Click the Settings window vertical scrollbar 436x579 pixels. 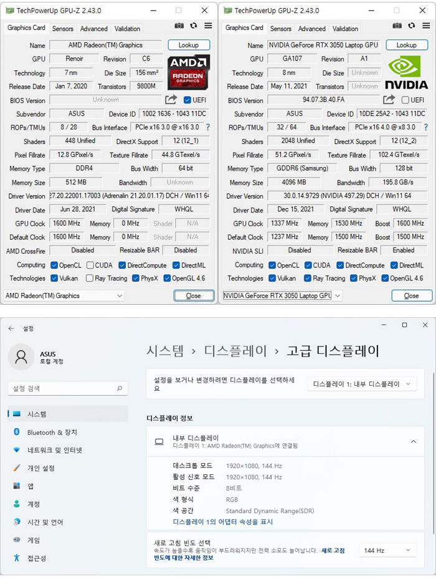pyautogui.click(x=434, y=452)
